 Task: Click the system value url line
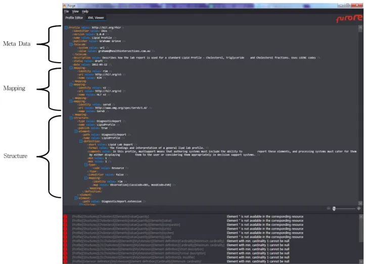tap(93, 47)
